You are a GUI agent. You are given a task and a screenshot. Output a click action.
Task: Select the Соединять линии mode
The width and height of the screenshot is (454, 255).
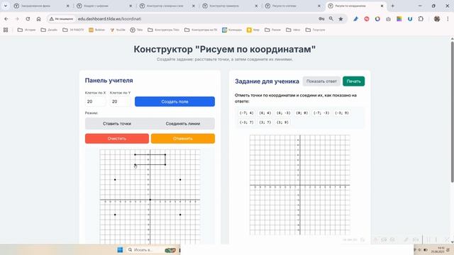(x=183, y=123)
